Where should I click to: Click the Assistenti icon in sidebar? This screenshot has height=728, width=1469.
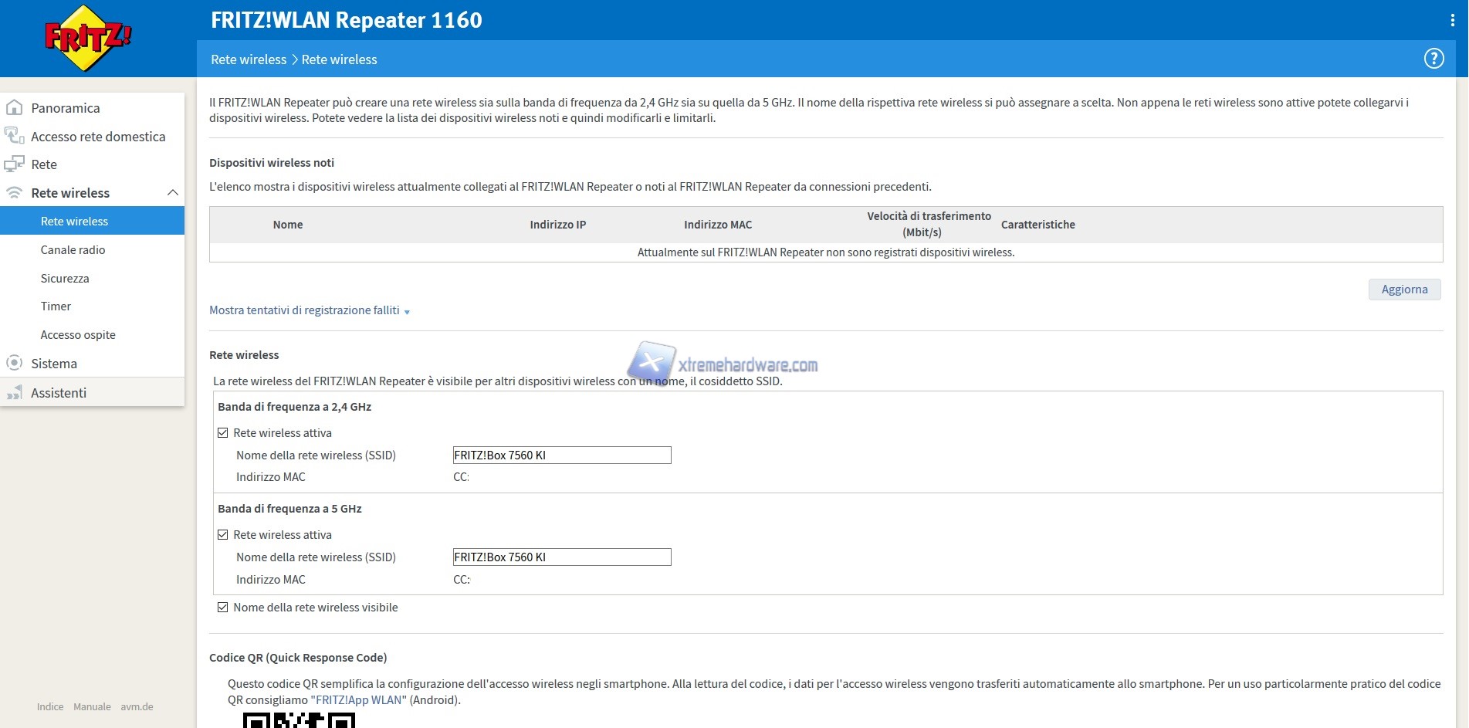tap(14, 393)
